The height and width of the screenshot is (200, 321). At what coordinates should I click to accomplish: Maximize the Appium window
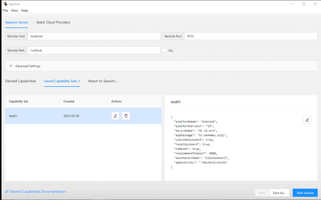(304, 4)
